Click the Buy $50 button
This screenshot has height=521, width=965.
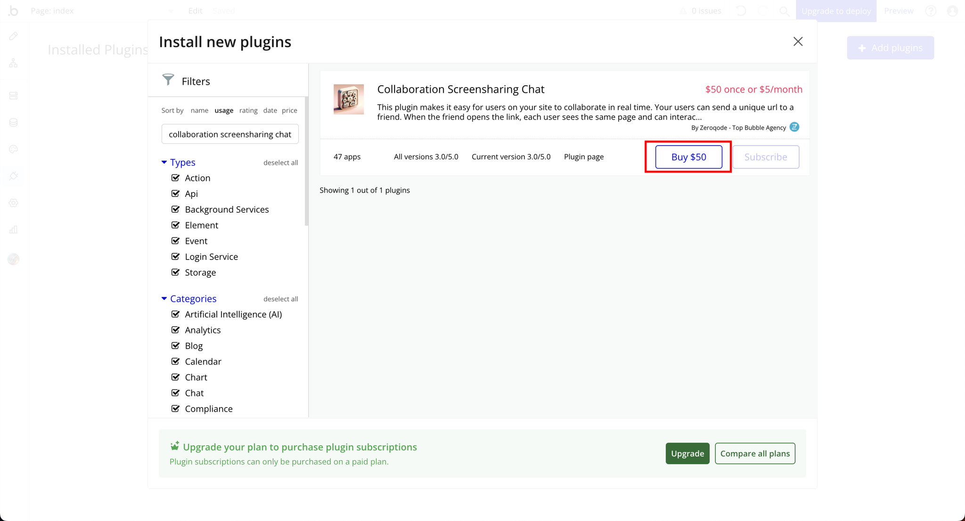point(688,157)
